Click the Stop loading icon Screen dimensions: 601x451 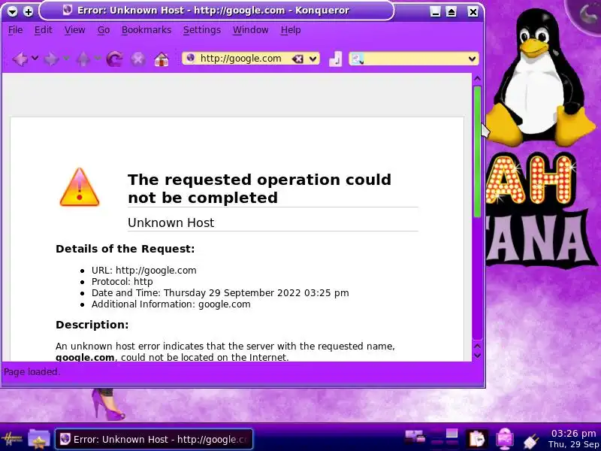[138, 59]
